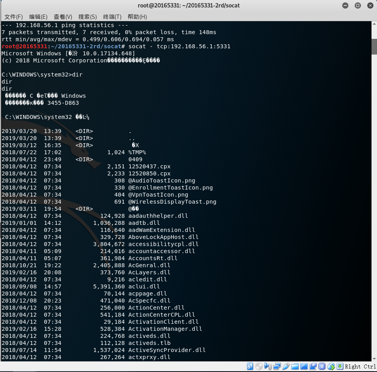Click the @VpnToastIcon.png file name
Viewport: 377px width, 372px height.
158,195
